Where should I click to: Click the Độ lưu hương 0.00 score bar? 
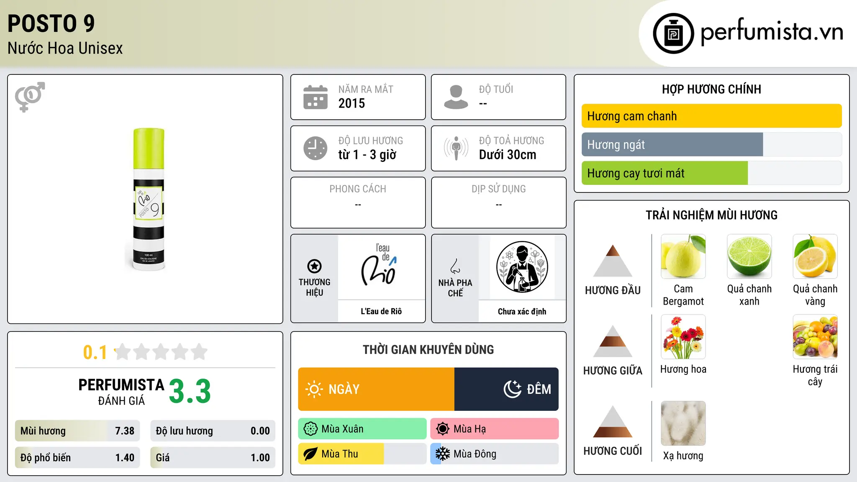(x=213, y=431)
